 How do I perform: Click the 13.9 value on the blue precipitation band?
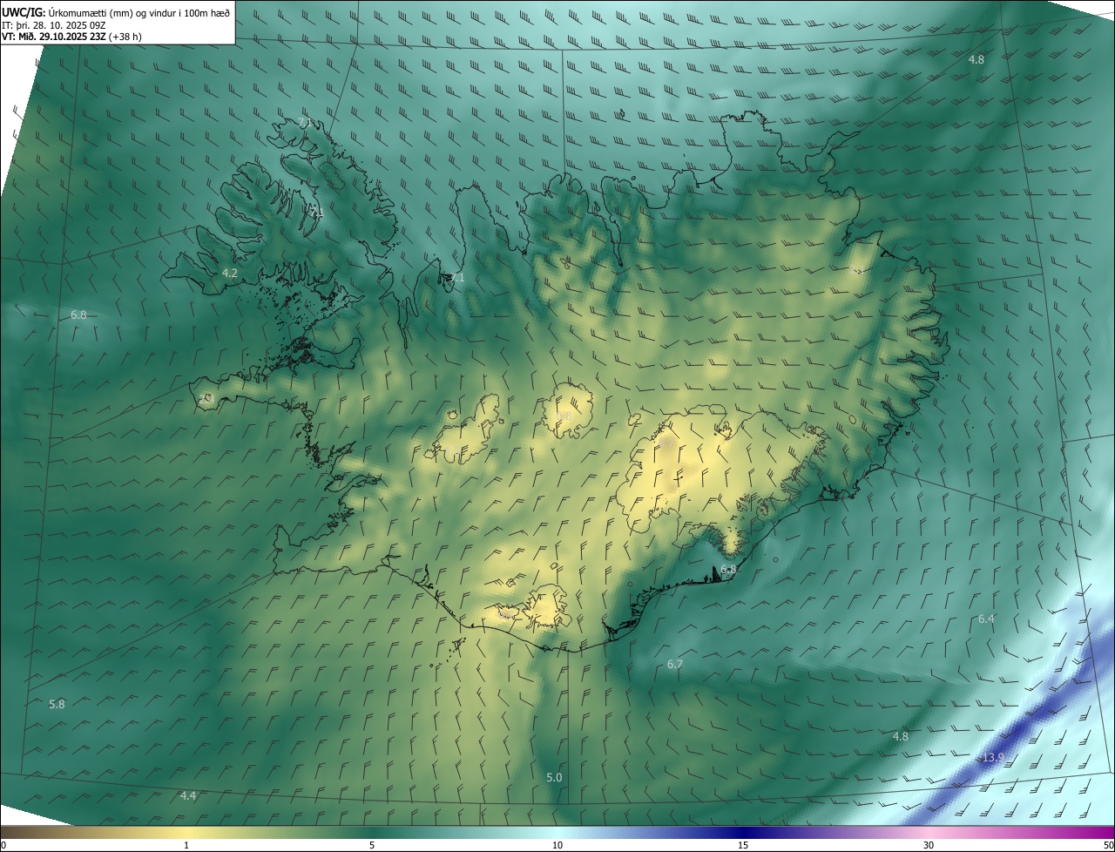click(993, 757)
